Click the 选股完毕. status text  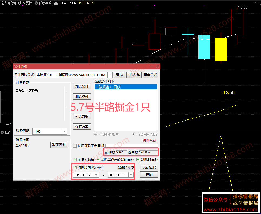tap(149, 141)
